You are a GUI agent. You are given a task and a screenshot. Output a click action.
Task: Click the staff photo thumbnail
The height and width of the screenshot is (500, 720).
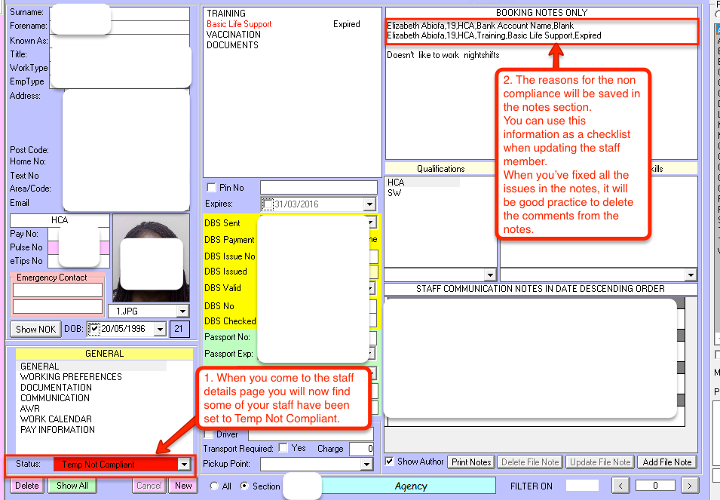click(x=151, y=258)
